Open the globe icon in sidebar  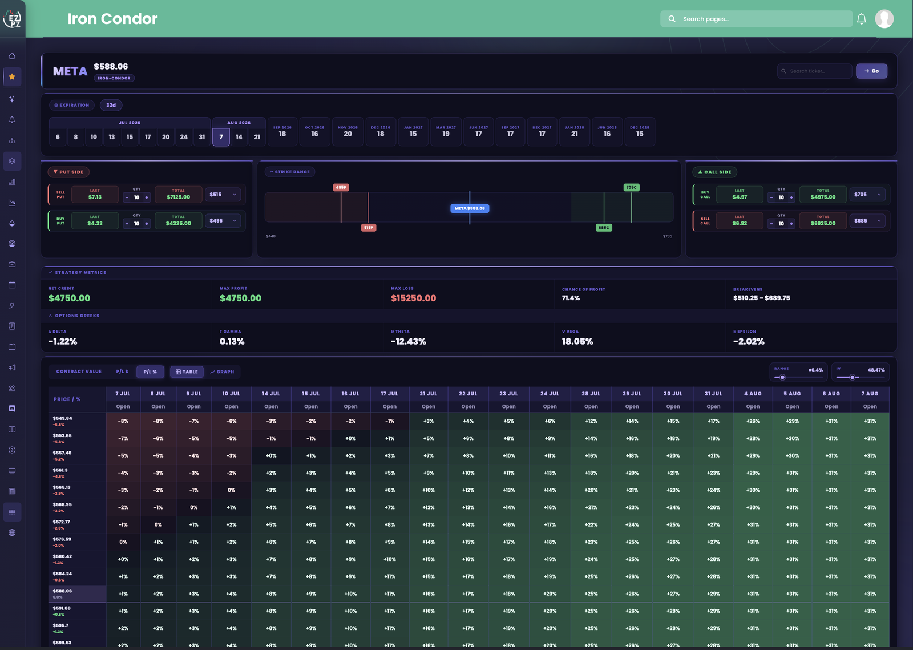pyautogui.click(x=12, y=532)
